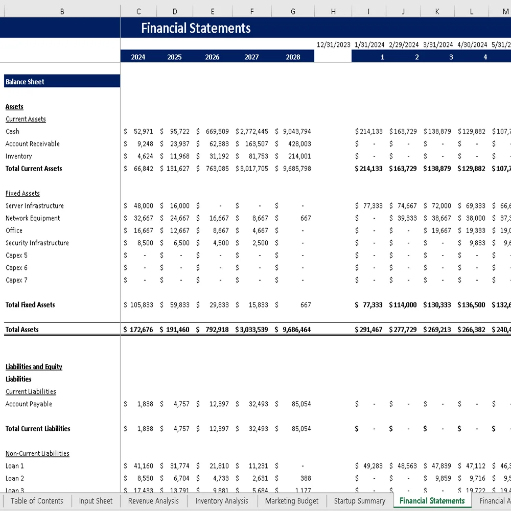This screenshot has height=511, width=511.
Task: Switch to the Table of Contents sheet
Action: tap(37, 501)
